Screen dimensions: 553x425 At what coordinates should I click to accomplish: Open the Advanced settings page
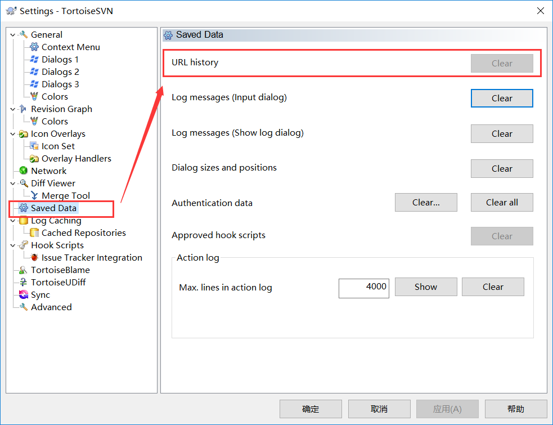click(x=51, y=307)
